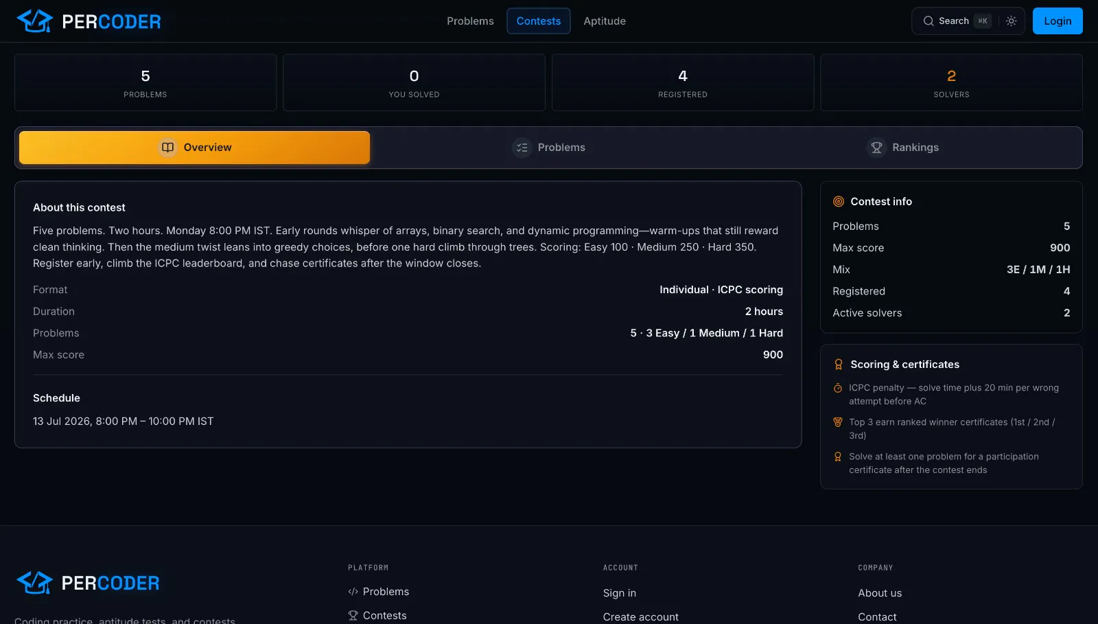Toggle the light/dark theme sun icon
This screenshot has width=1098, height=624.
(x=1011, y=21)
